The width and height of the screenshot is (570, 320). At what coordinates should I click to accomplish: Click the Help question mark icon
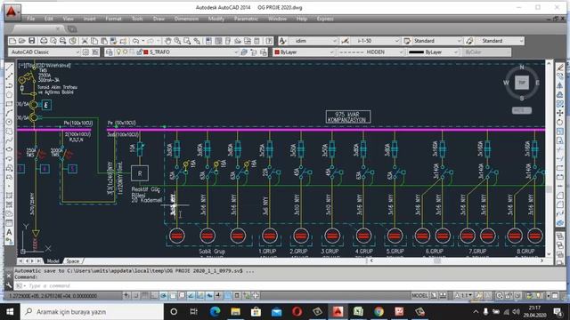coord(269,41)
